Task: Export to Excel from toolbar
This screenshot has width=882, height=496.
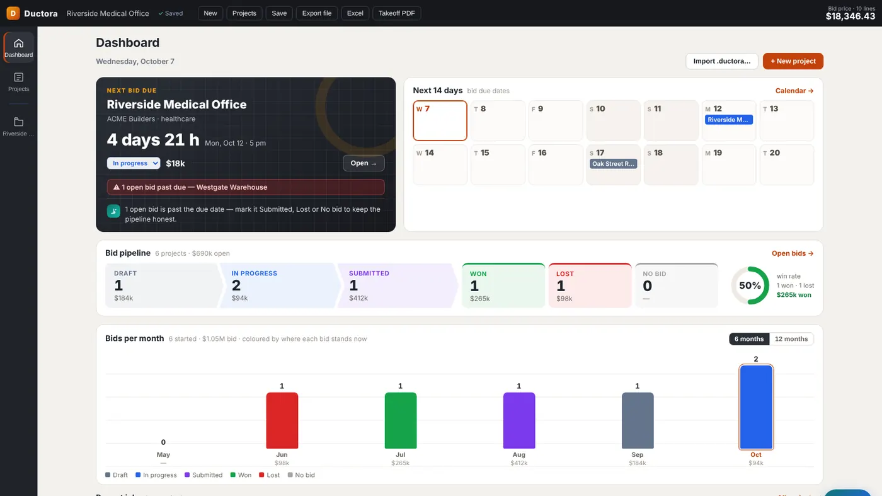Action: coord(355,13)
